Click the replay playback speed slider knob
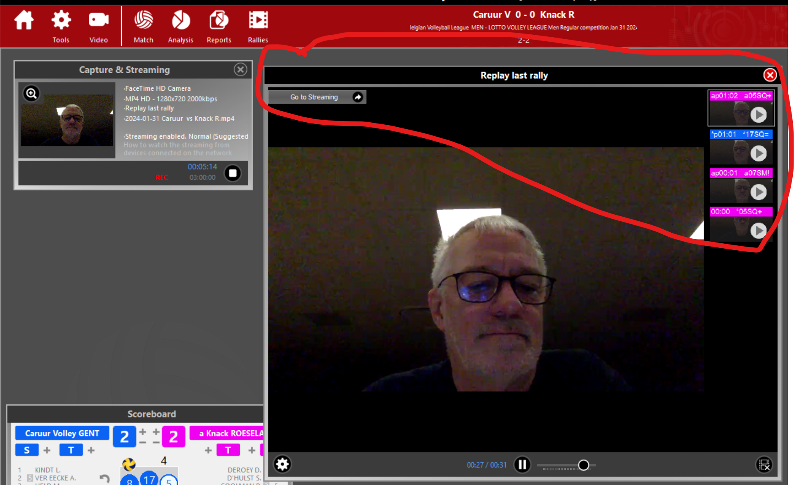794x485 pixels. click(583, 465)
